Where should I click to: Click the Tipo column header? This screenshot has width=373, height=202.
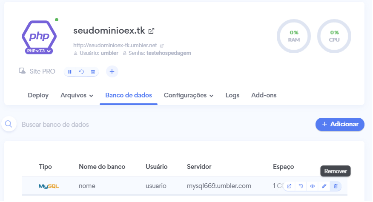(45, 167)
